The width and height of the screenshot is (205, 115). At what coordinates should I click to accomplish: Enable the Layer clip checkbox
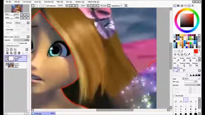click(18, 43)
